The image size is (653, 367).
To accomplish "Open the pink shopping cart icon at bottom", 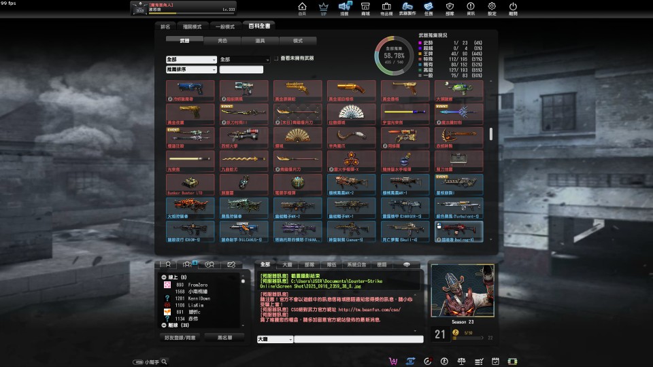I will coord(392,361).
